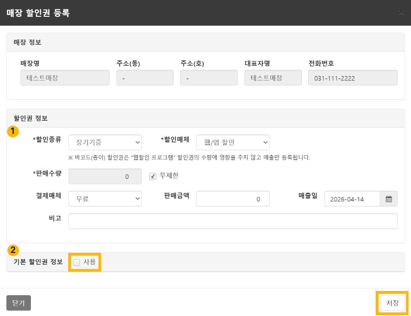Open the 할인종류 dropdown showing 장기기증
The image size is (411, 316).
pos(105,142)
